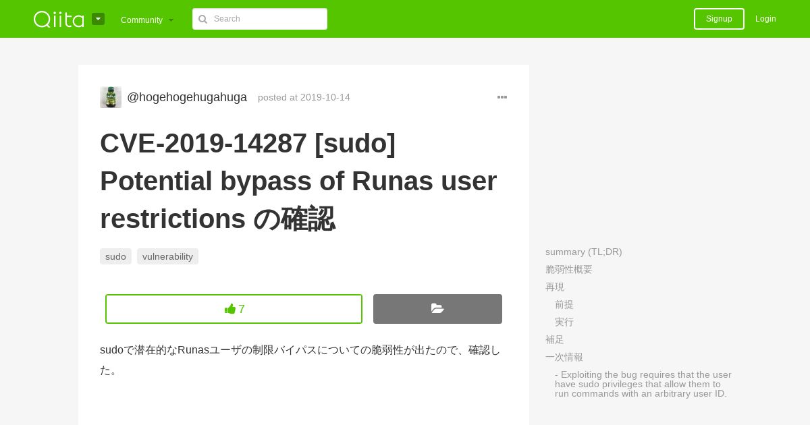Open the article options ellipsis menu
810x425 pixels.
502,97
